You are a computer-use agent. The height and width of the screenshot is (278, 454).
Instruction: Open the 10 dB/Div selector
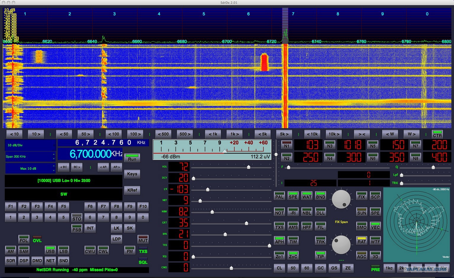click(30, 145)
